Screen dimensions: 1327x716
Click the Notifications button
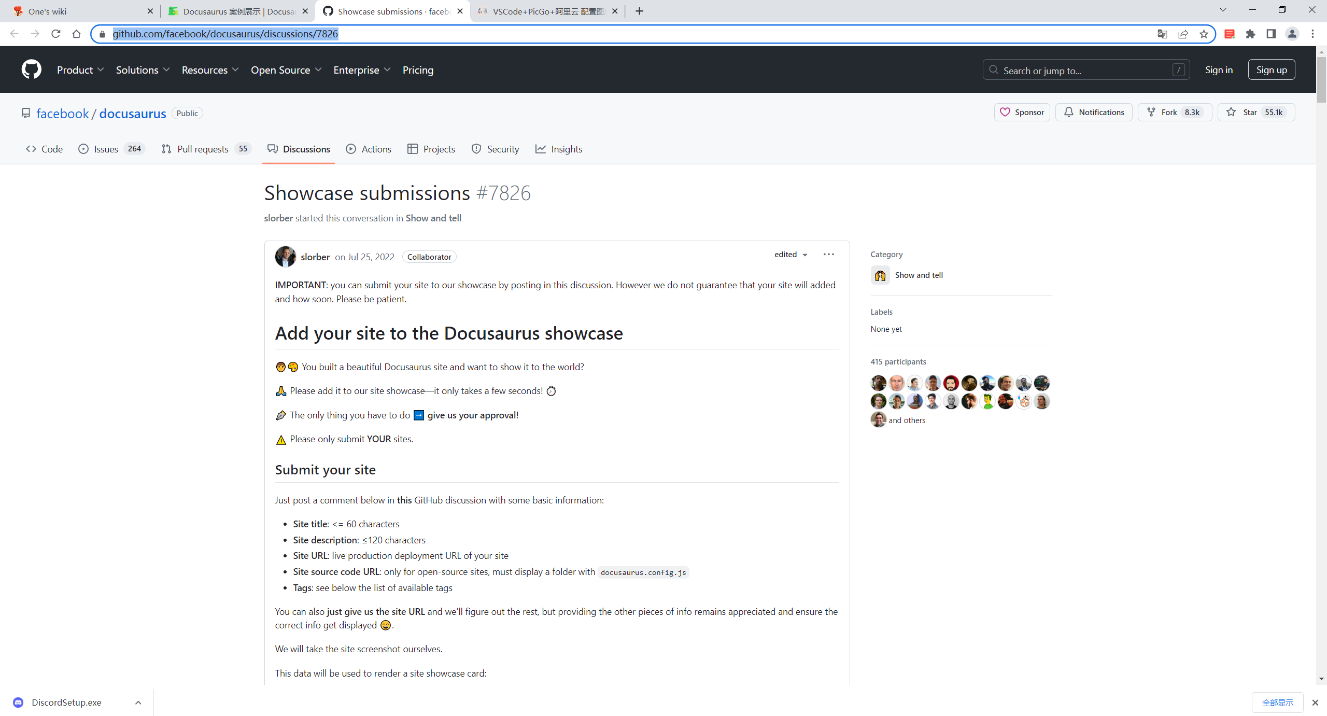[1094, 113]
